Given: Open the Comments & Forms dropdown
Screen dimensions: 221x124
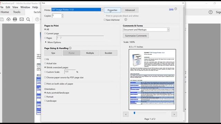Looking at the screenshot, I should click(168, 30).
